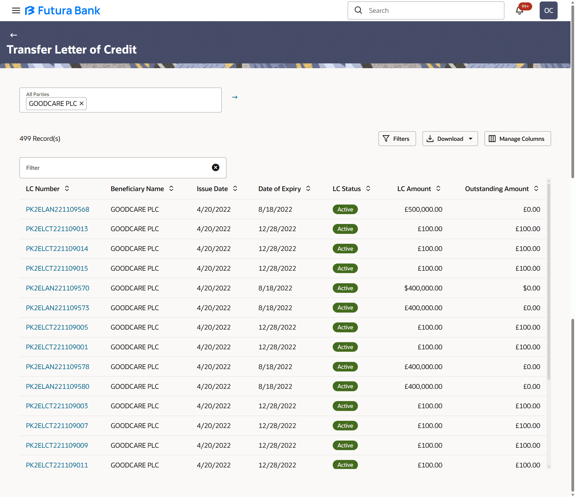Remove the GOODCARE PLC party chip
The image size is (575, 497).
tap(81, 103)
